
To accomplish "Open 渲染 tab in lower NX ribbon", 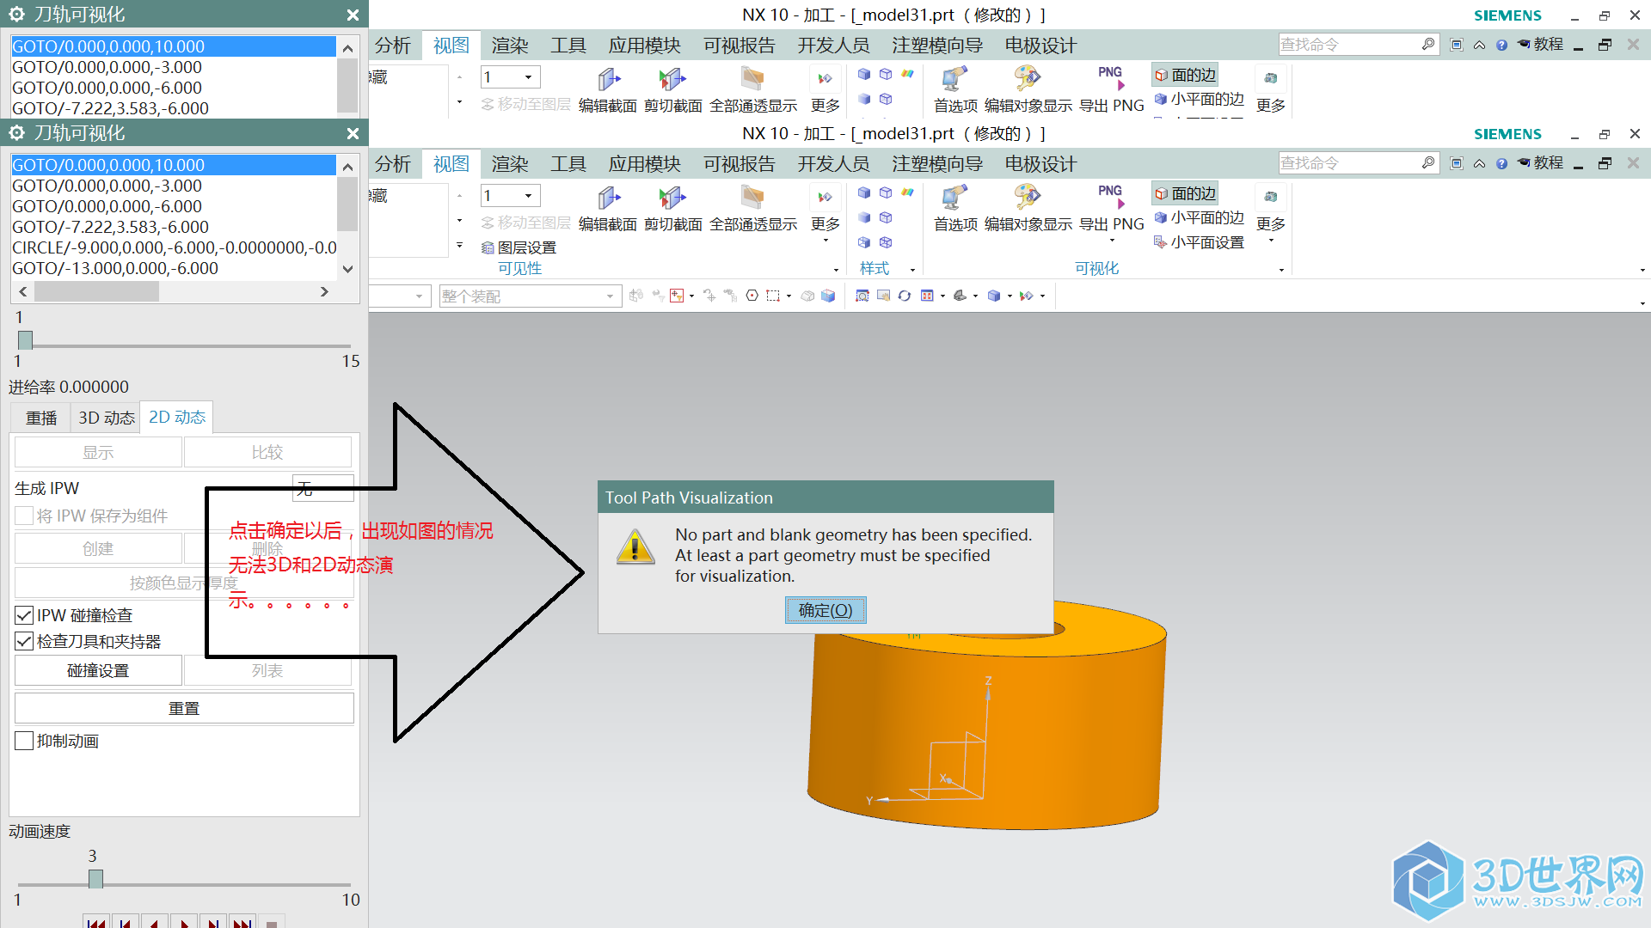I will coord(510,164).
